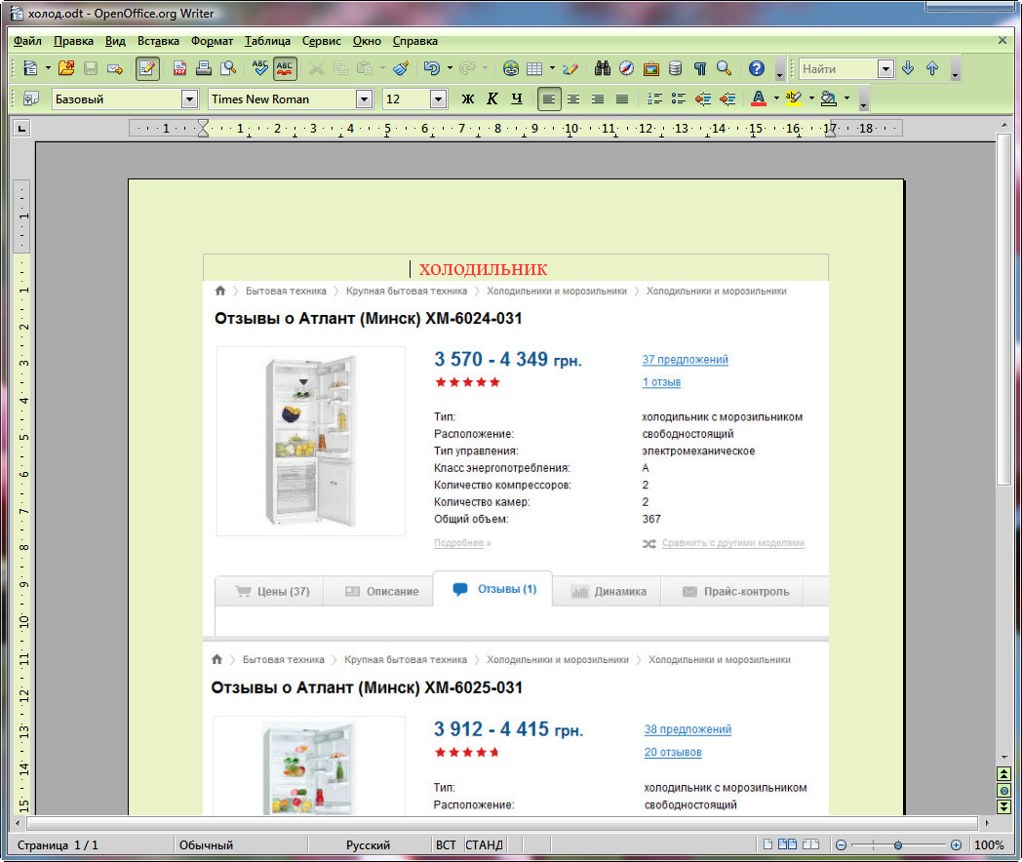Click the "20 отзывов" link
1022x862 pixels.
pos(672,752)
